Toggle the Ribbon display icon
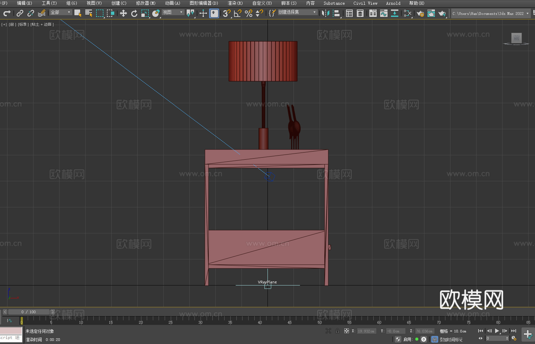 pyautogui.click(x=373, y=13)
